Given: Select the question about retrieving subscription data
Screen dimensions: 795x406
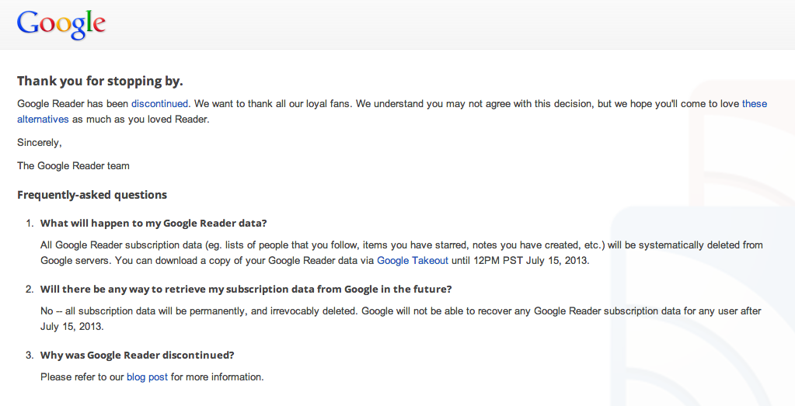Looking at the screenshot, I should (x=246, y=289).
